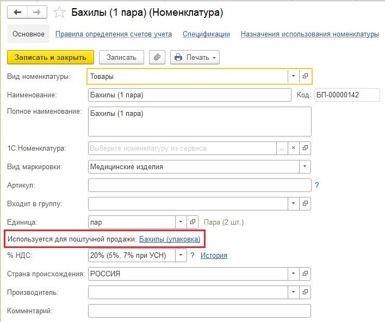Click the paperclip attachments icon
Viewport: 385px width, 322px height.
tap(157, 57)
